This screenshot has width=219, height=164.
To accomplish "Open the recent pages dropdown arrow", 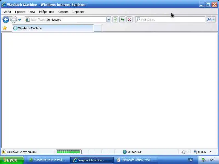I will coord(19,20).
